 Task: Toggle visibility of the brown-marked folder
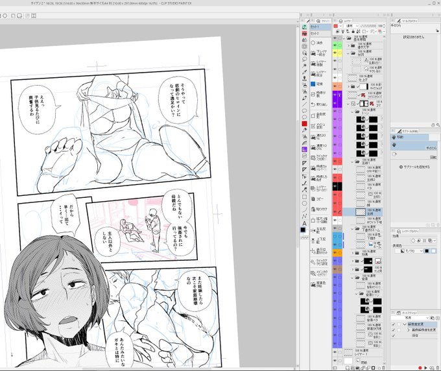[x=335, y=269]
